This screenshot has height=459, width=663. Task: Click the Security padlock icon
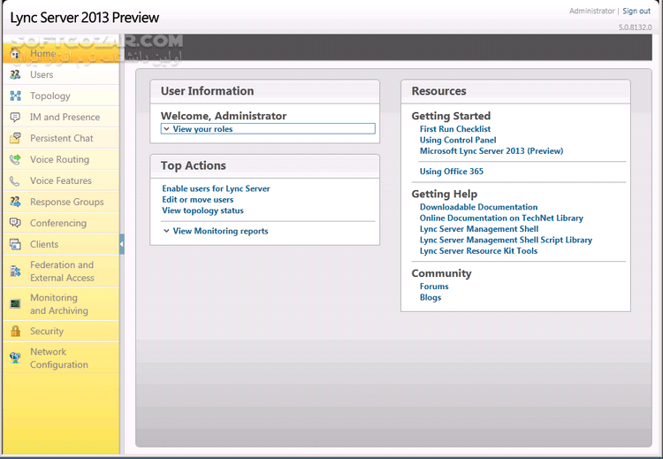click(15, 332)
